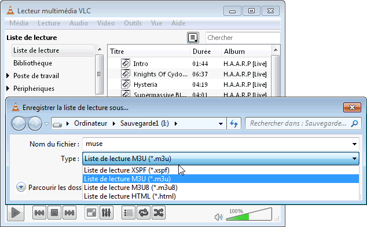Sort playlist by Durée column
The height and width of the screenshot is (227, 367).
point(205,52)
